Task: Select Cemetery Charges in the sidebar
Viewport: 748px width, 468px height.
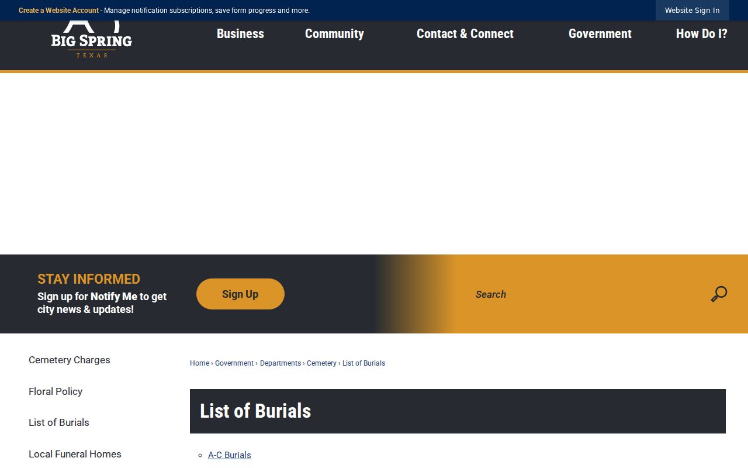Action: [70, 360]
